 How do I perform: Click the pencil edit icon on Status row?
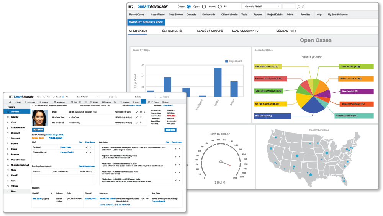(137, 112)
